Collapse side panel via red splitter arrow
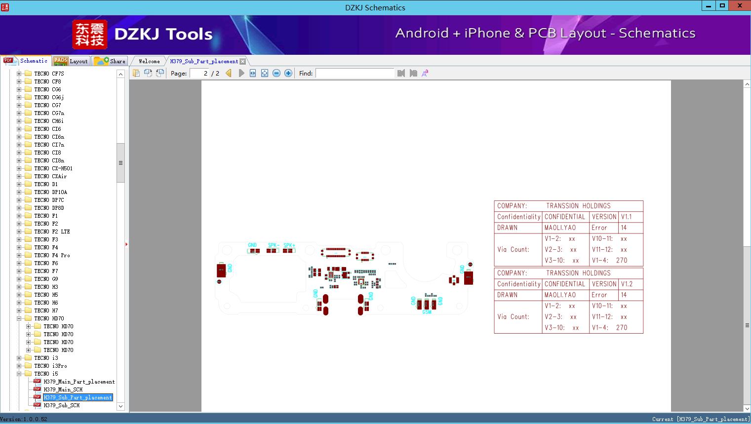 [x=126, y=244]
